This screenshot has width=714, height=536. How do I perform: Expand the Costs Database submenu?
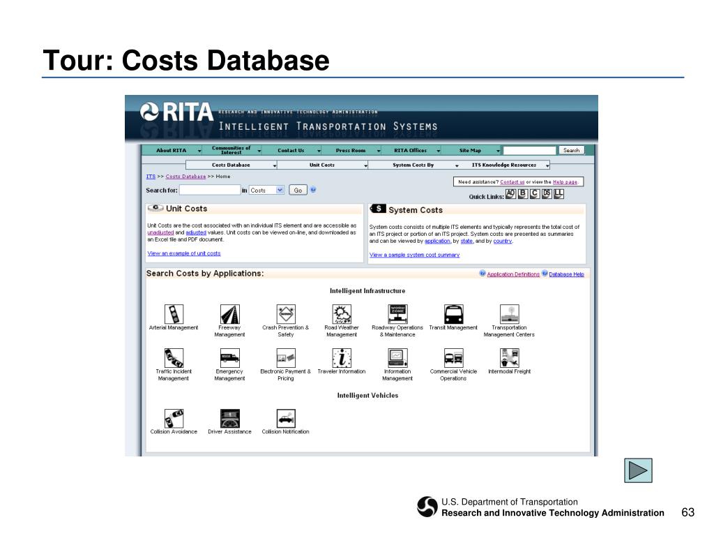pos(231,165)
